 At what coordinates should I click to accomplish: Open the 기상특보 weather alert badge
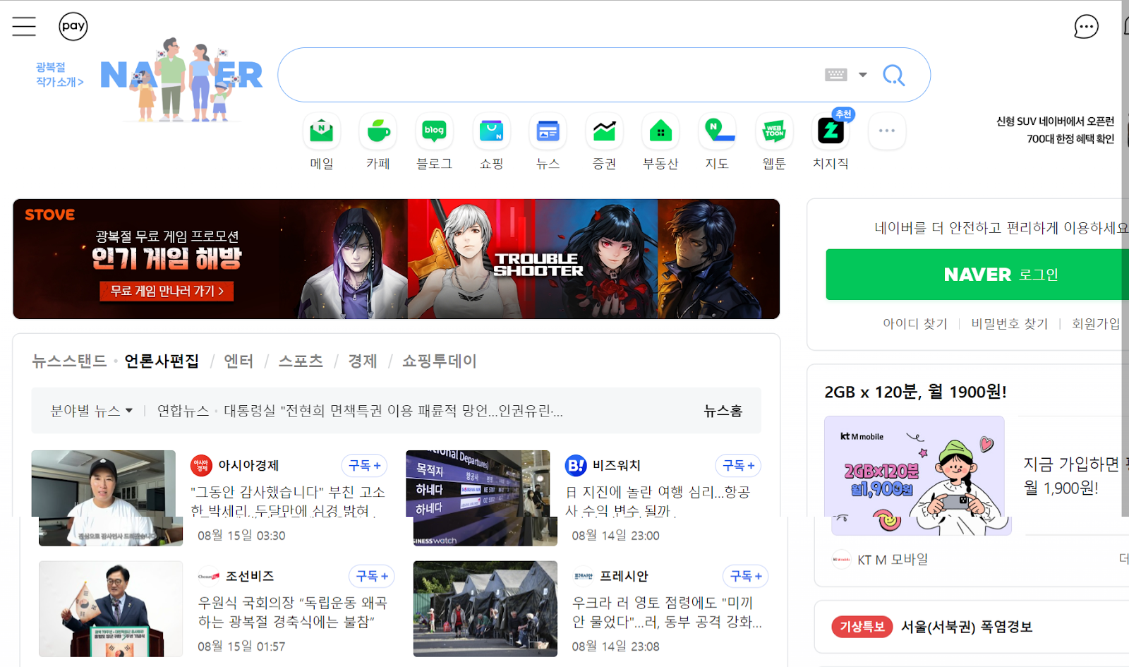[x=862, y=626]
